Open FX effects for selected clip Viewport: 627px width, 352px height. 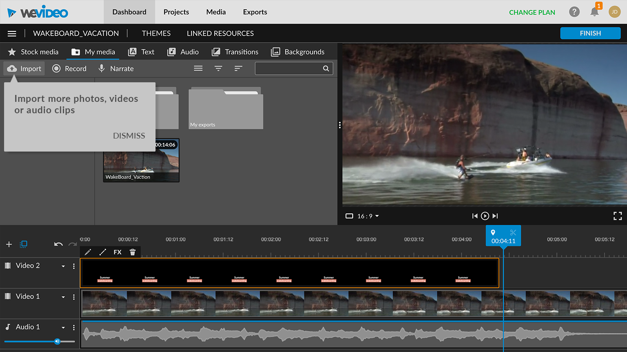tap(118, 252)
